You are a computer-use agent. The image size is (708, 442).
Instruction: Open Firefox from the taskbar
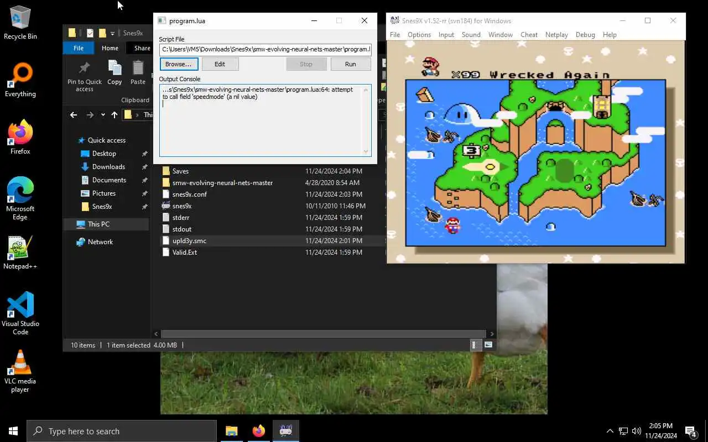click(x=258, y=431)
